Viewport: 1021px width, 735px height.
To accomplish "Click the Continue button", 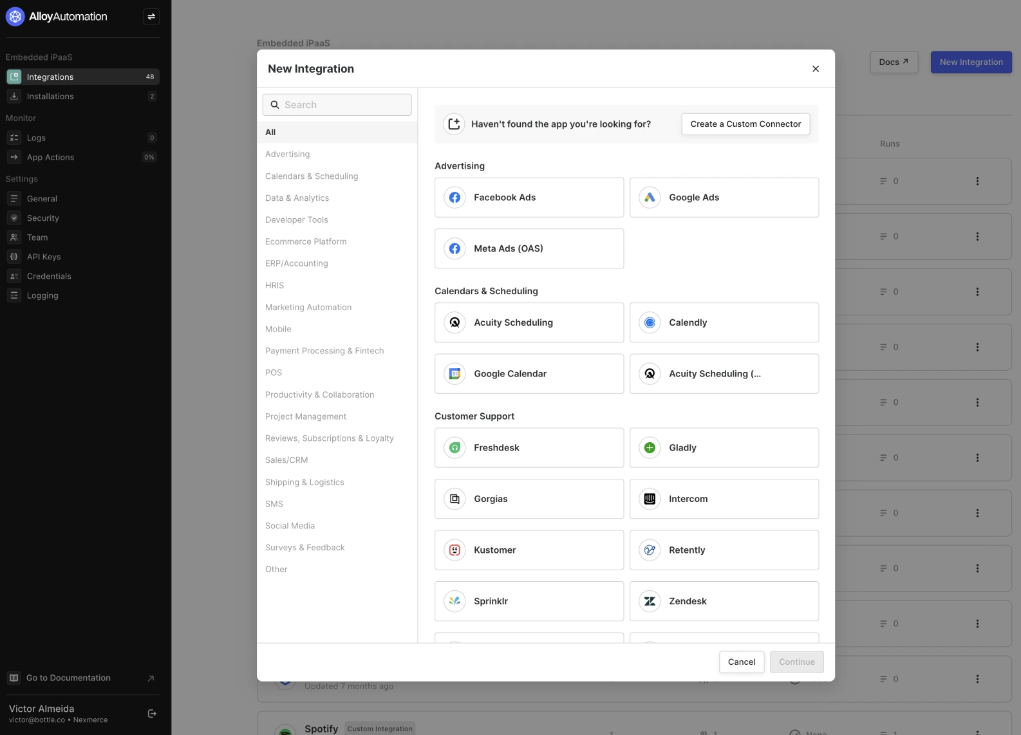I will point(797,662).
